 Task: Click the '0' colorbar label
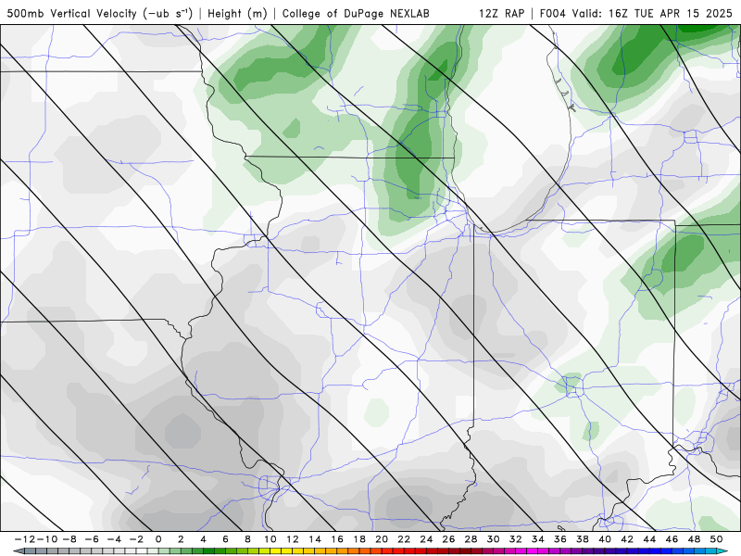pos(158,539)
